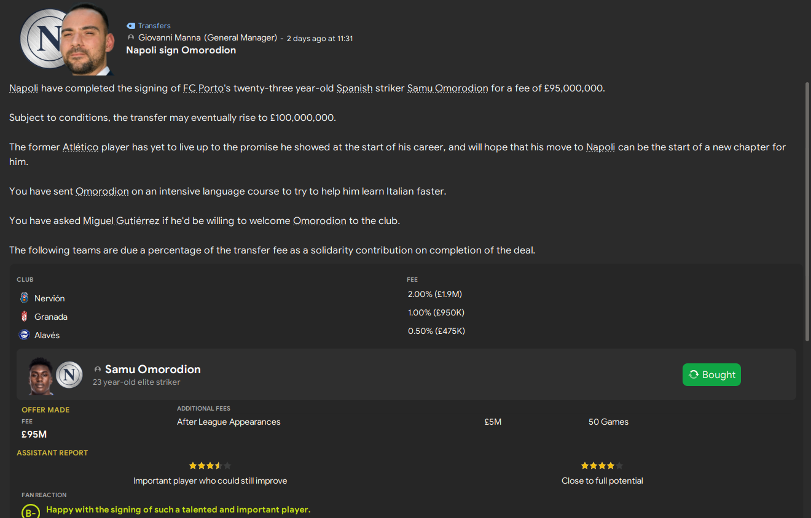Click the Nervión club name in solidarity list
811x518 pixels.
pos(49,298)
